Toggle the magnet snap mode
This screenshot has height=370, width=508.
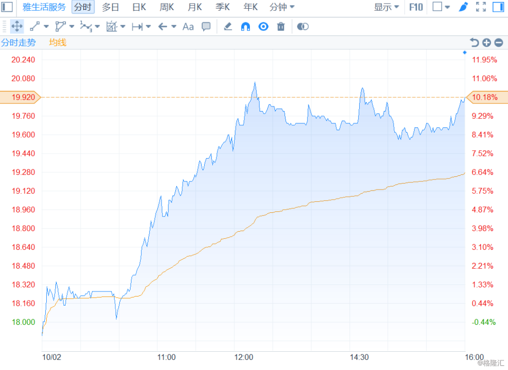pos(245,26)
